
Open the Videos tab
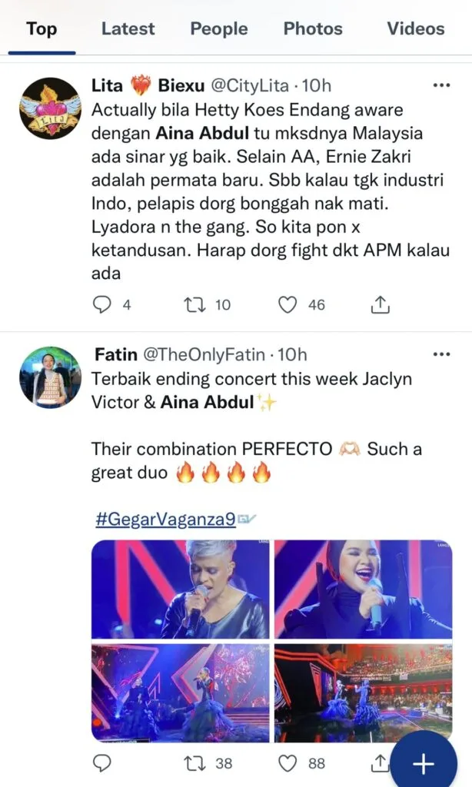tap(415, 29)
